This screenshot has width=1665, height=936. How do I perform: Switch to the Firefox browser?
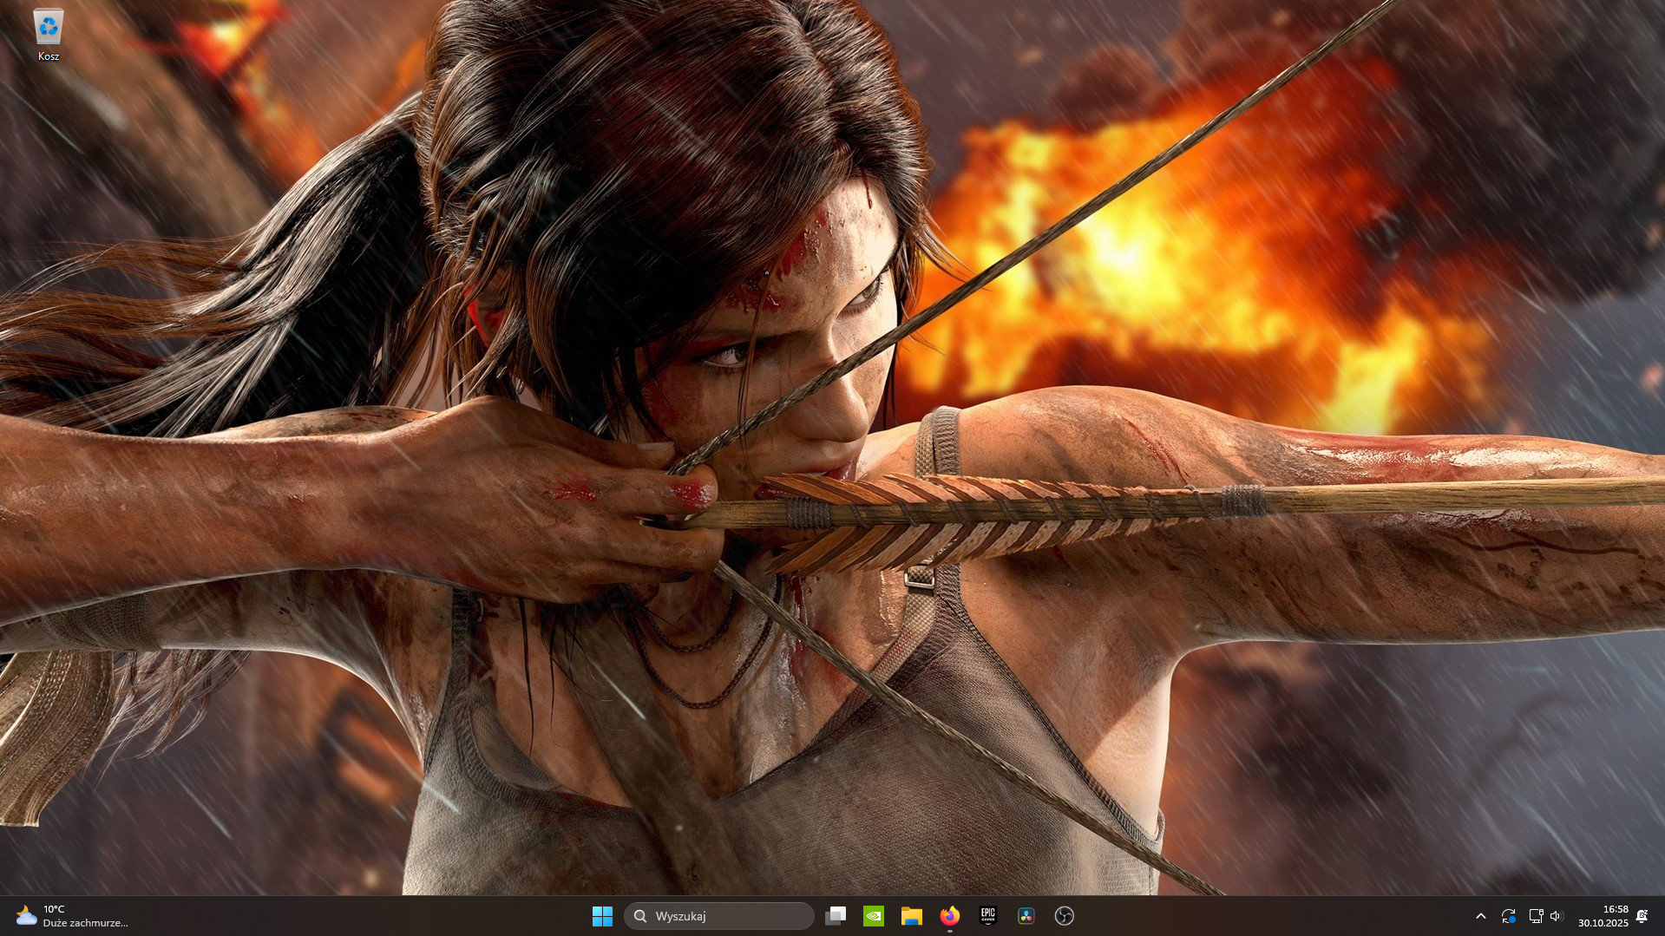click(x=950, y=916)
